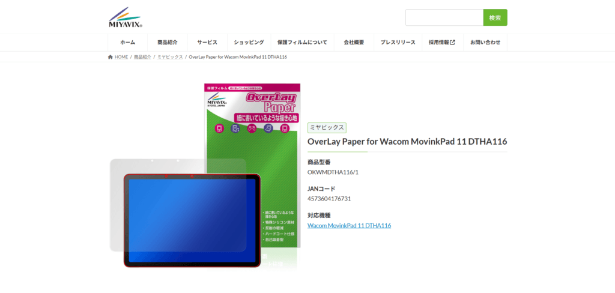Choose お問い合わせ in the navigation bar
615x293 pixels.
coord(485,43)
